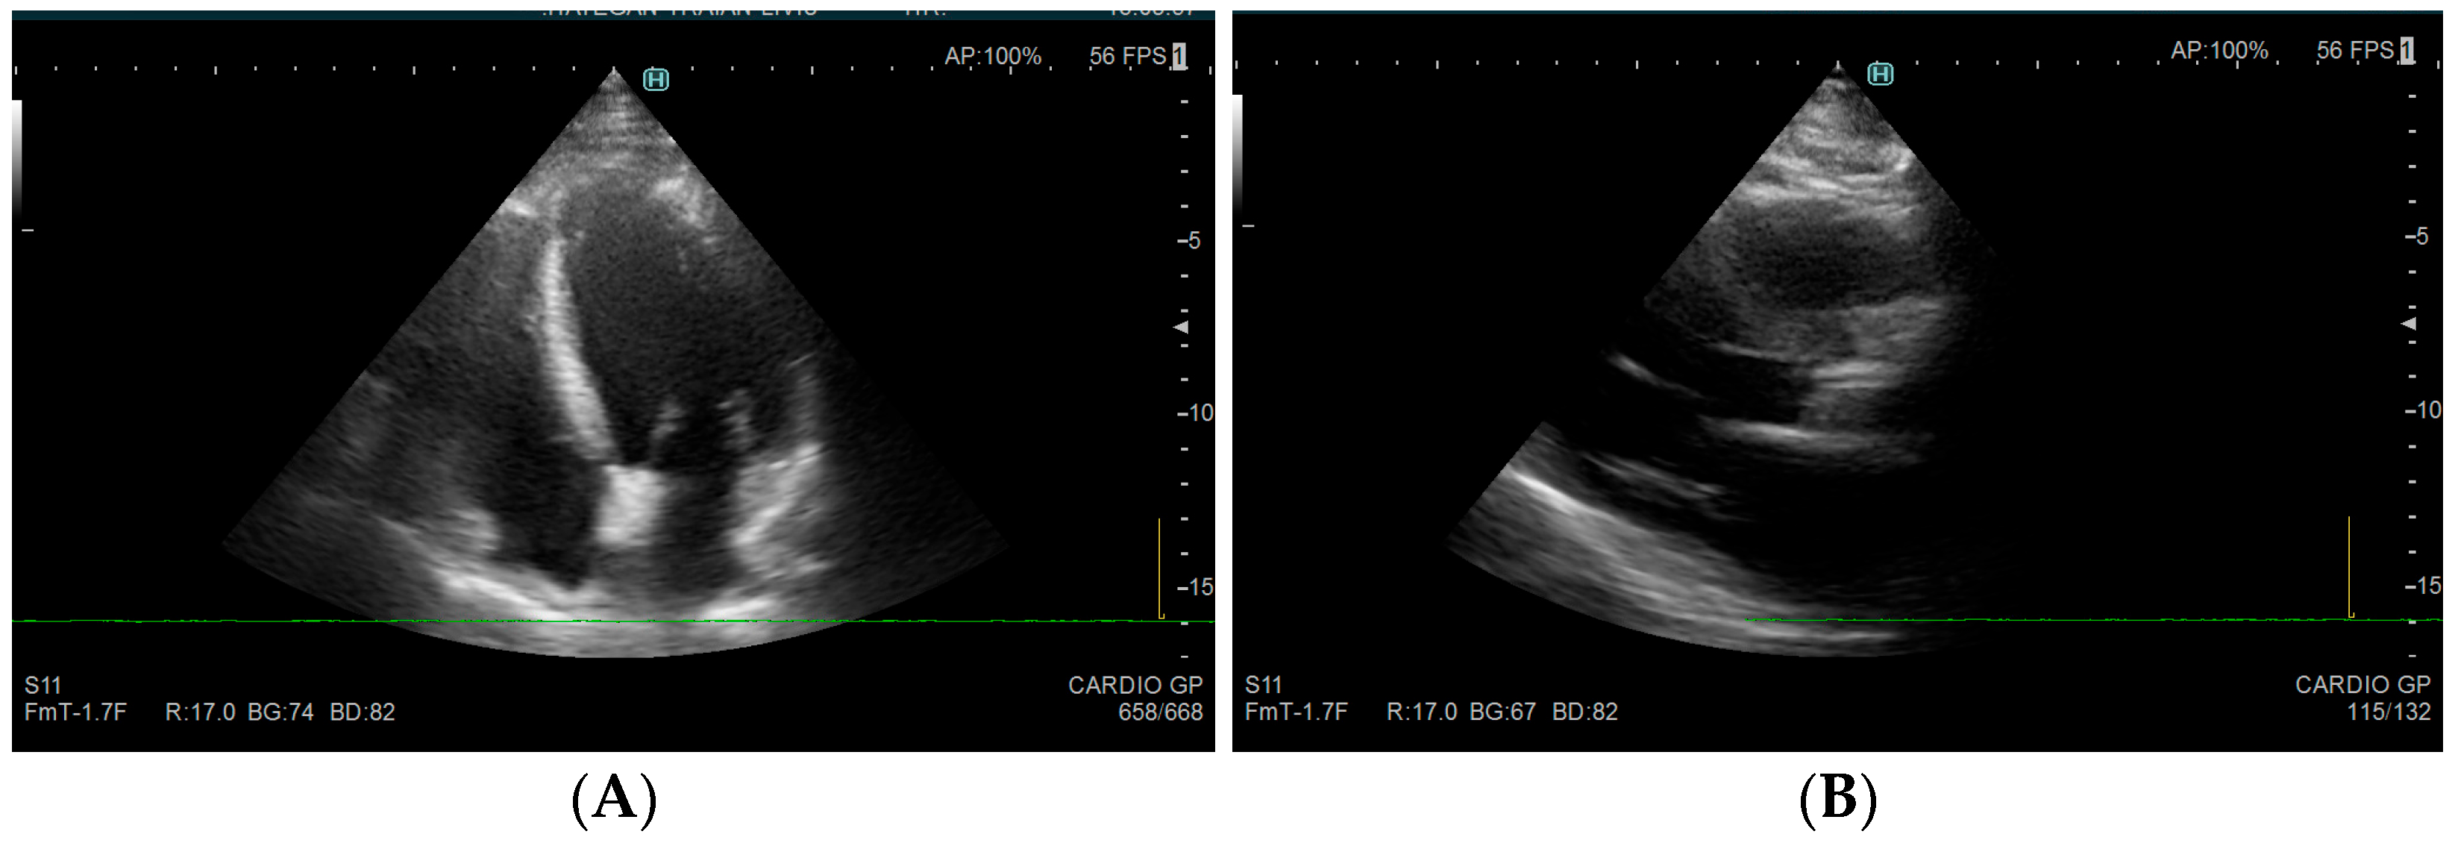This screenshot has width=2455, height=846.
Task: Click the FmT-1.7F frequency label in panel A
Action: [75, 712]
